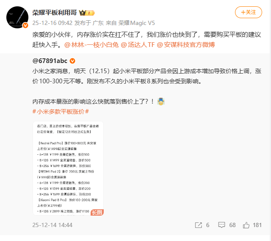This screenshot has height=241, width=271.
Task: Open mention @安谋科技官方微博
Action: click(186, 45)
